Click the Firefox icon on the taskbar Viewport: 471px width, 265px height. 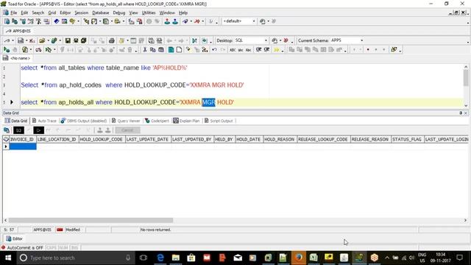pyautogui.click(x=299, y=258)
